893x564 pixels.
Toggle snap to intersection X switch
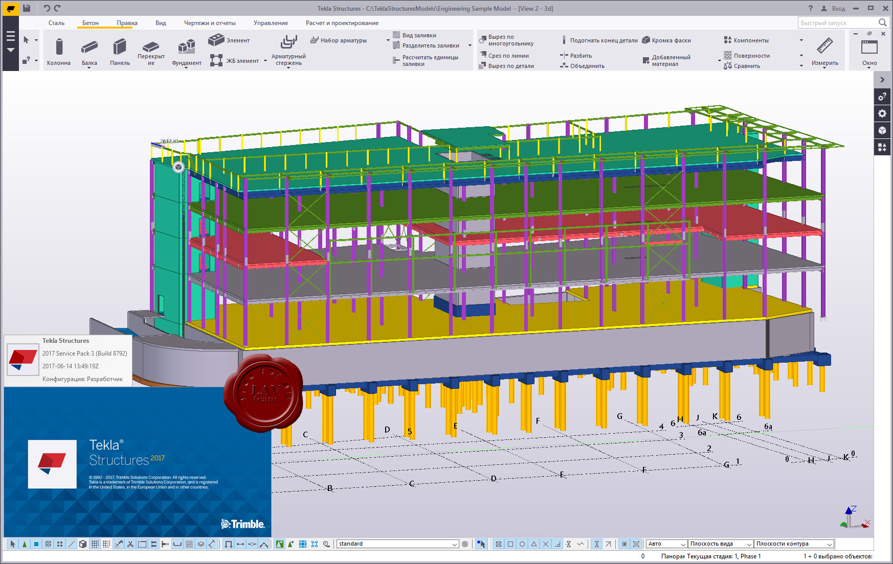point(546,544)
